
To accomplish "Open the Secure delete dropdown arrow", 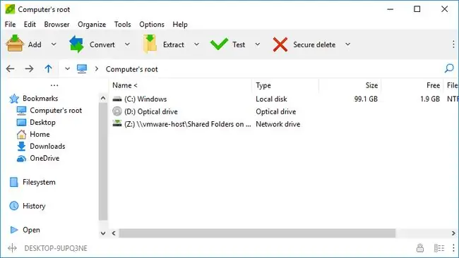I will (x=347, y=44).
